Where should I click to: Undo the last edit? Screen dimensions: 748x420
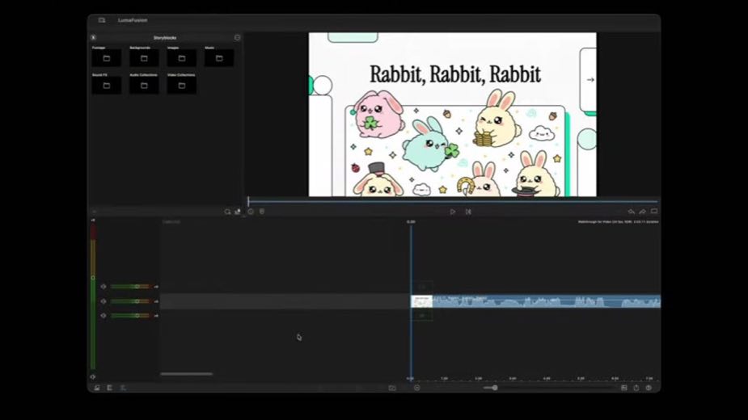tap(631, 211)
